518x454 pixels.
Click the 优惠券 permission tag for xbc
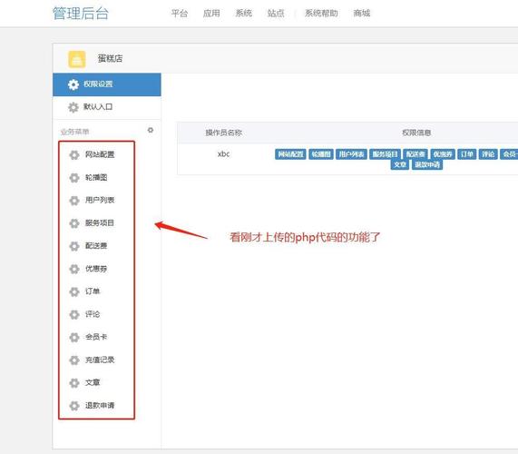click(443, 154)
